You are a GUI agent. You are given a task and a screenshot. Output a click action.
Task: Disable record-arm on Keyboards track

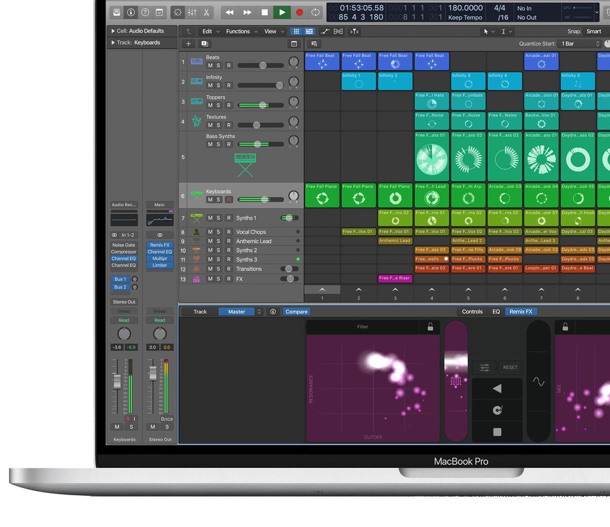tap(229, 200)
